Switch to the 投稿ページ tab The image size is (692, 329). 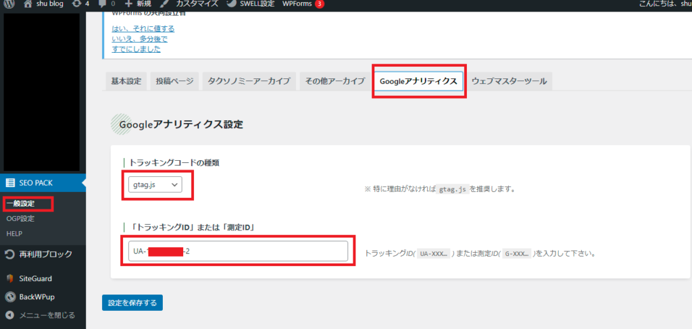[174, 81]
